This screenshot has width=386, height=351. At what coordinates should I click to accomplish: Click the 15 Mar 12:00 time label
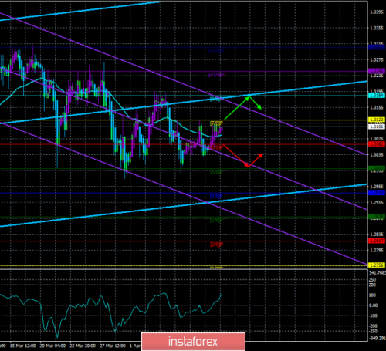coord(22,346)
